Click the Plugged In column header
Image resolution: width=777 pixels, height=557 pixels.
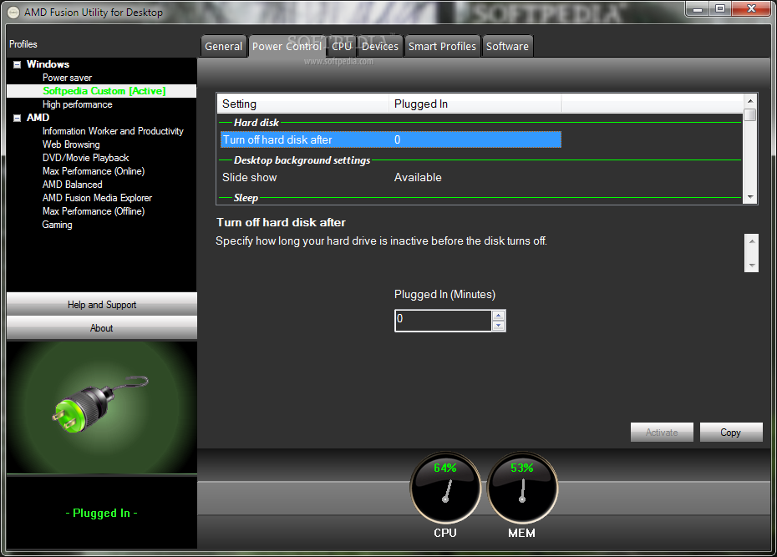click(475, 104)
